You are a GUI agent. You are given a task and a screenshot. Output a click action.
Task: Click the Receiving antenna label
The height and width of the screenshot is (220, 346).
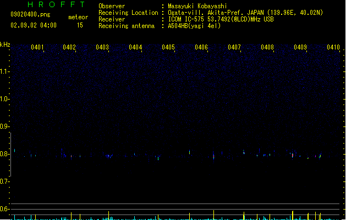(x=127, y=26)
